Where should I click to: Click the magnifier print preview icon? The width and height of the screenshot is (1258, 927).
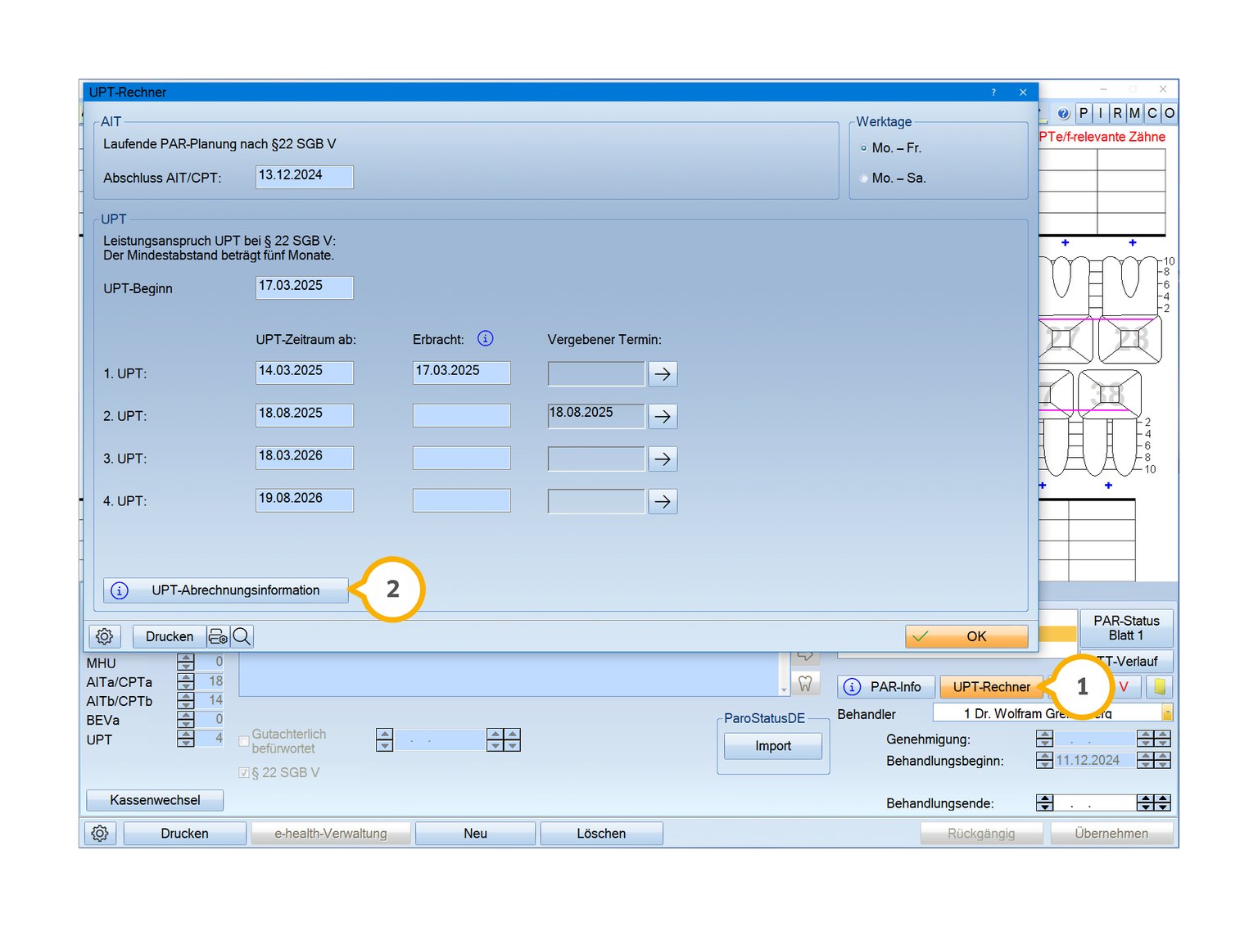tap(242, 636)
